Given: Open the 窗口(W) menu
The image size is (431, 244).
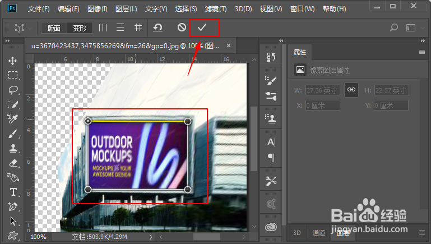Looking at the screenshot, I should click(302, 9).
